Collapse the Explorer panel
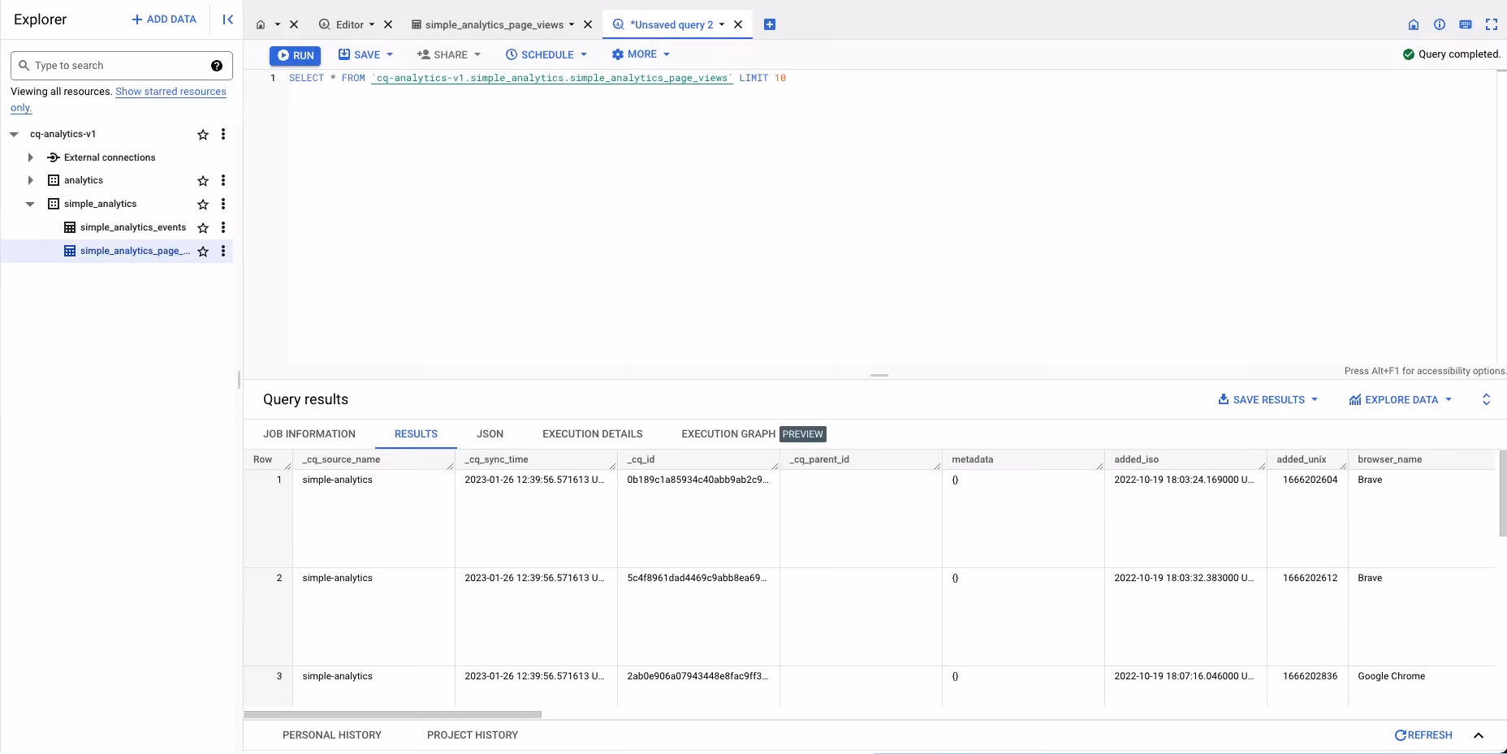 [228, 19]
